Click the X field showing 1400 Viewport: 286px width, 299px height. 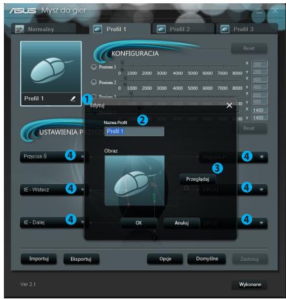(x=259, y=110)
